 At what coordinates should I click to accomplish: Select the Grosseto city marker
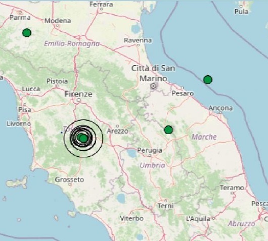(70, 184)
